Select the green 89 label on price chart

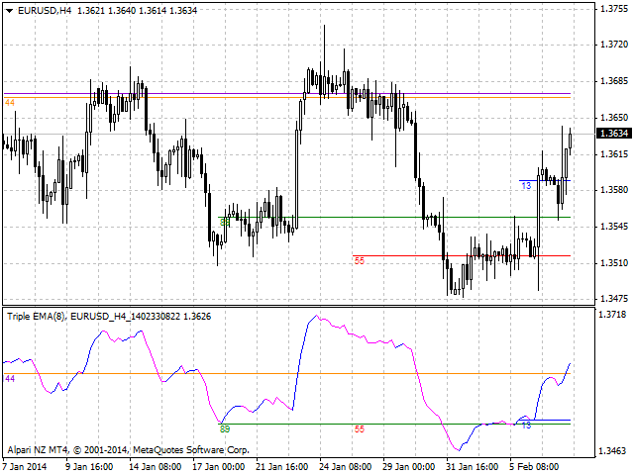[225, 223]
